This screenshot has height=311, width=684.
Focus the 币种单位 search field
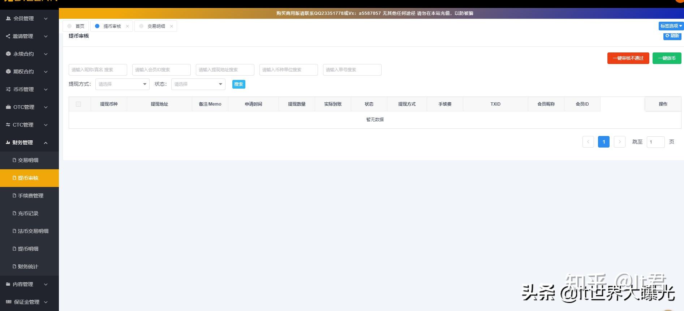[289, 70]
